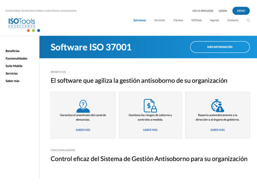Click SABER MÁS under riesgos de soborno
257x193 pixels.
[x=150, y=130]
